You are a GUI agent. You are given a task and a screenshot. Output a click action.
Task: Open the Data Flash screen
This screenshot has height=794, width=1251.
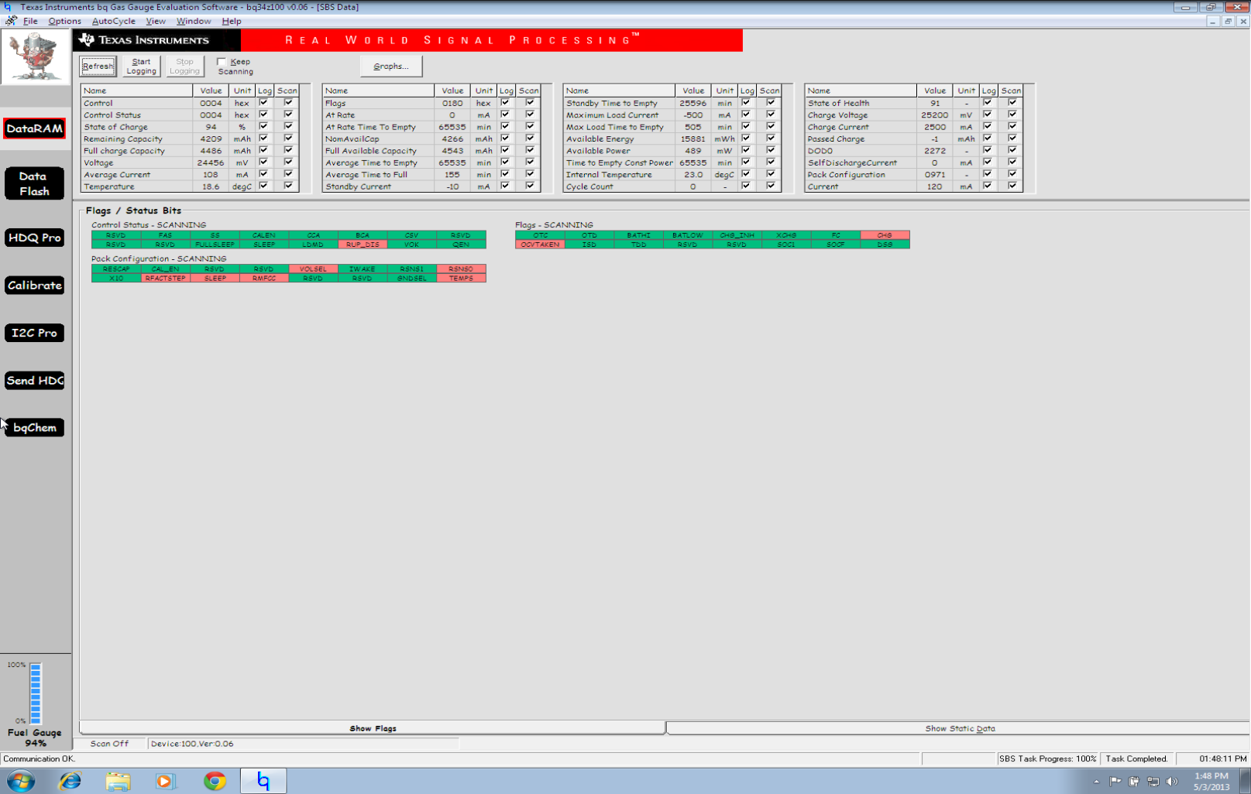pos(34,183)
